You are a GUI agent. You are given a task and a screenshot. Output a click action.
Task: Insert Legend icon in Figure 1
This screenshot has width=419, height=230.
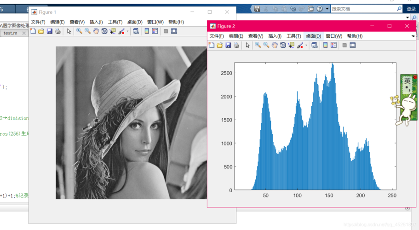point(155,31)
